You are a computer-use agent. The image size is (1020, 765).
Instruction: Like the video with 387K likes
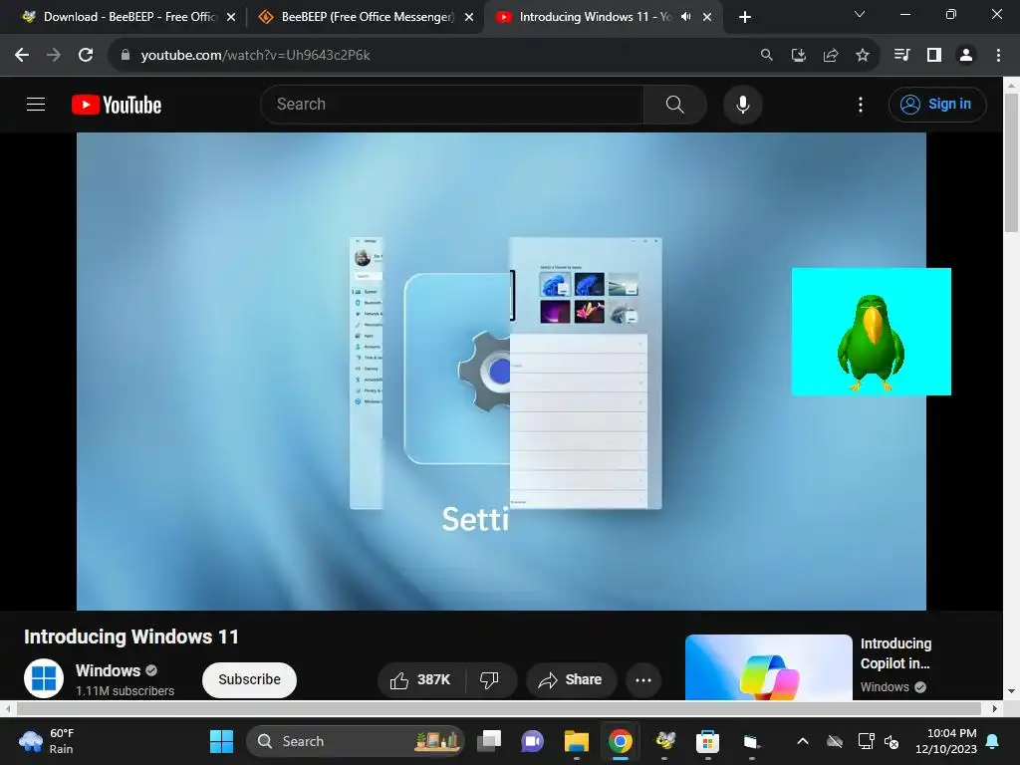421,679
